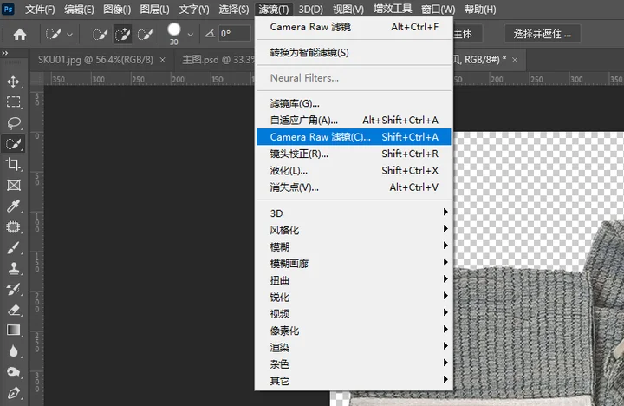624x406 pixels.
Task: Select the History Brush tool
Action: tap(14, 289)
